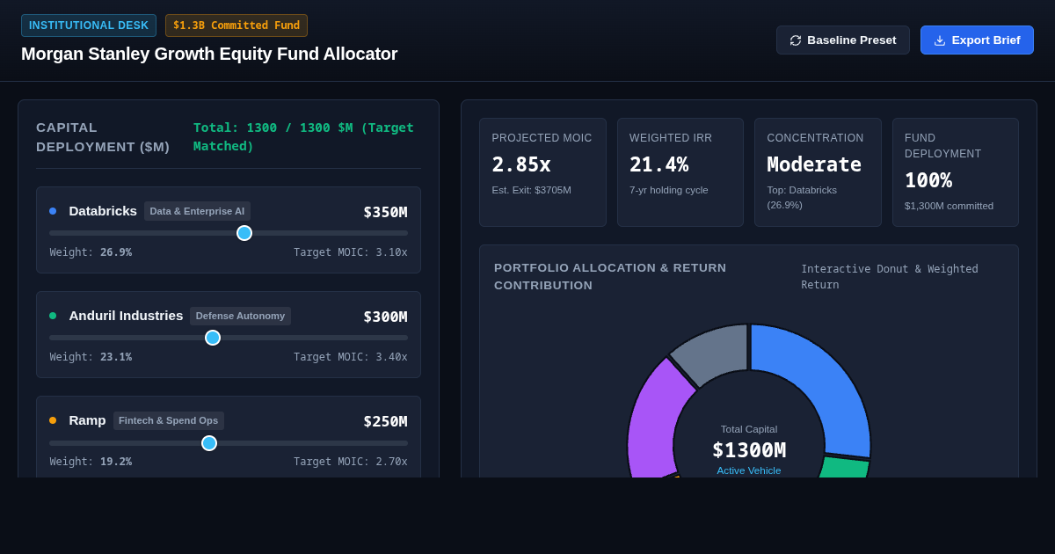Click the refresh icon in Baseline Preset
This screenshot has height=554, width=1055.
(x=796, y=40)
